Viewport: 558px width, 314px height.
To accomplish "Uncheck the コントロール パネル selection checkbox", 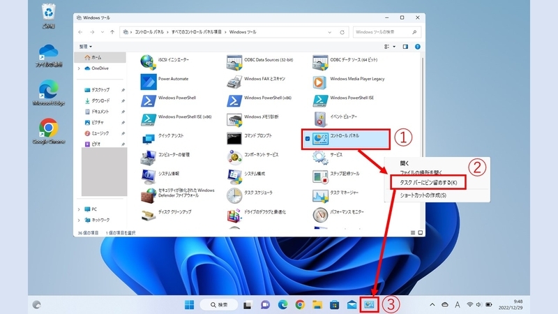I will pyautogui.click(x=308, y=139).
